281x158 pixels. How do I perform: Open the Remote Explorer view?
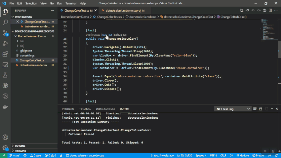point(5,65)
